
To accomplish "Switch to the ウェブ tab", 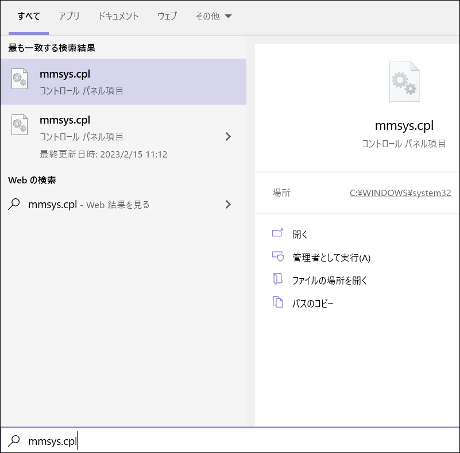I will tap(167, 17).
